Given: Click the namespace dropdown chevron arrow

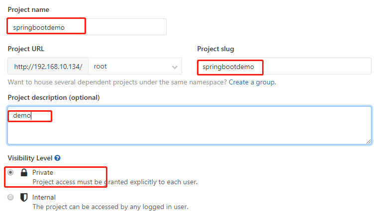Looking at the screenshot, I should coord(175,67).
